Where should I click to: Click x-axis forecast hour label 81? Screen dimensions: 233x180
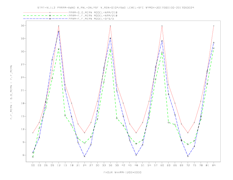(207, 165)
